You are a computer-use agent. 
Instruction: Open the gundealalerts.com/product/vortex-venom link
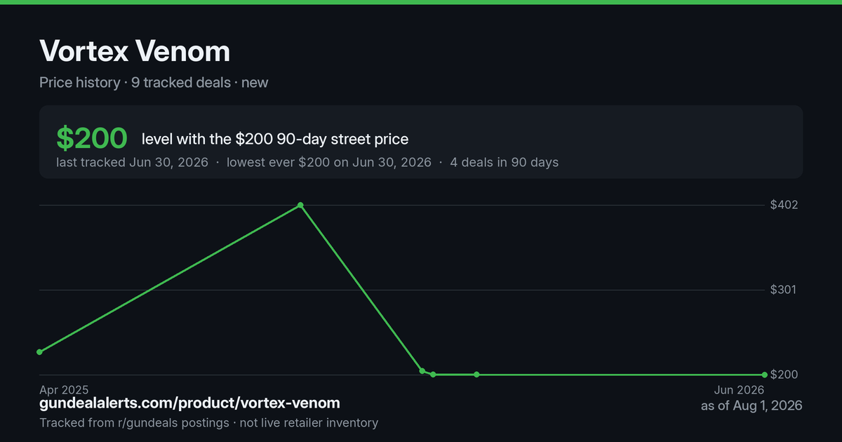coord(189,403)
